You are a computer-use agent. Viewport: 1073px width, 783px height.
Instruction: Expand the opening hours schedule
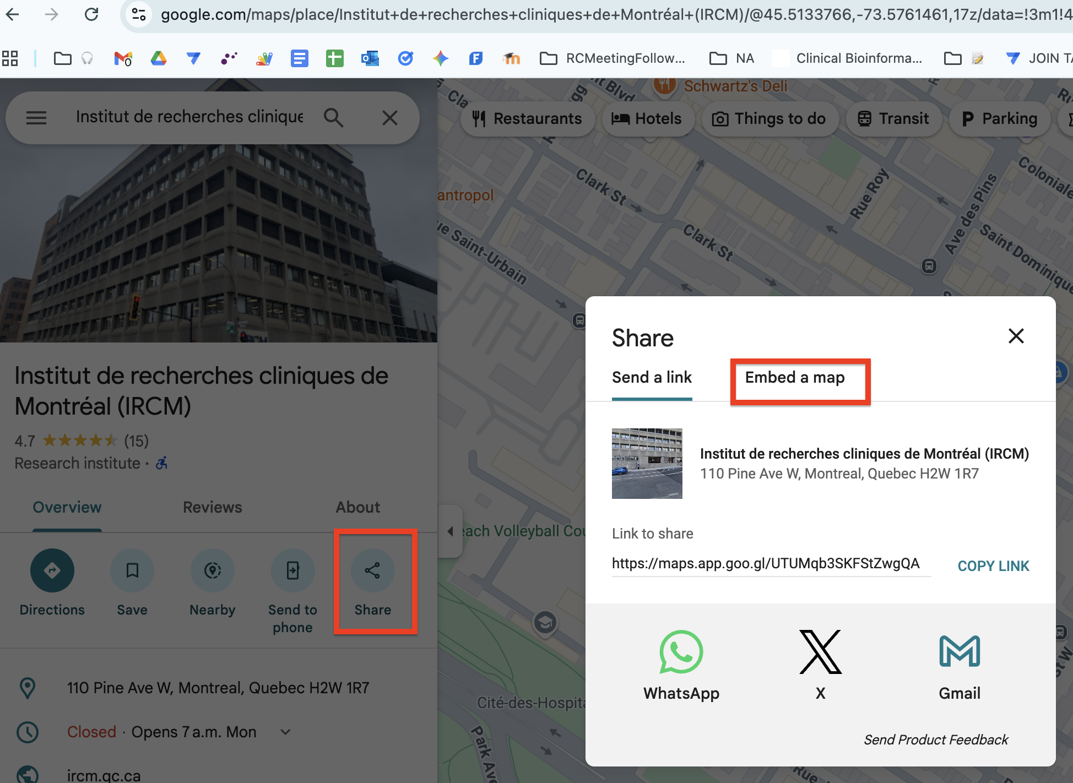(285, 732)
